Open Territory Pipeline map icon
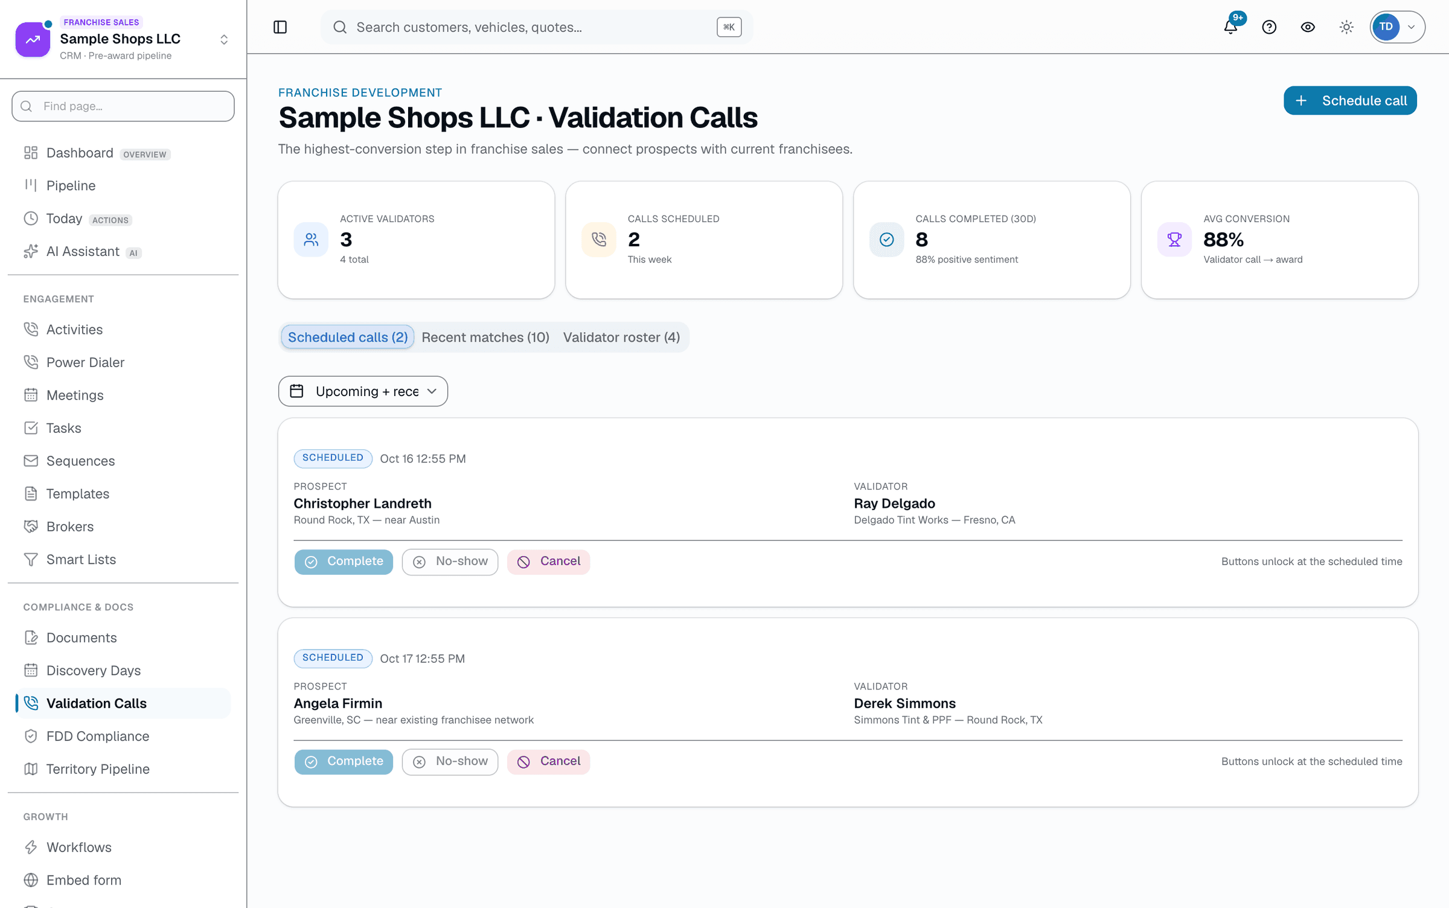Image resolution: width=1449 pixels, height=908 pixels. [31, 769]
